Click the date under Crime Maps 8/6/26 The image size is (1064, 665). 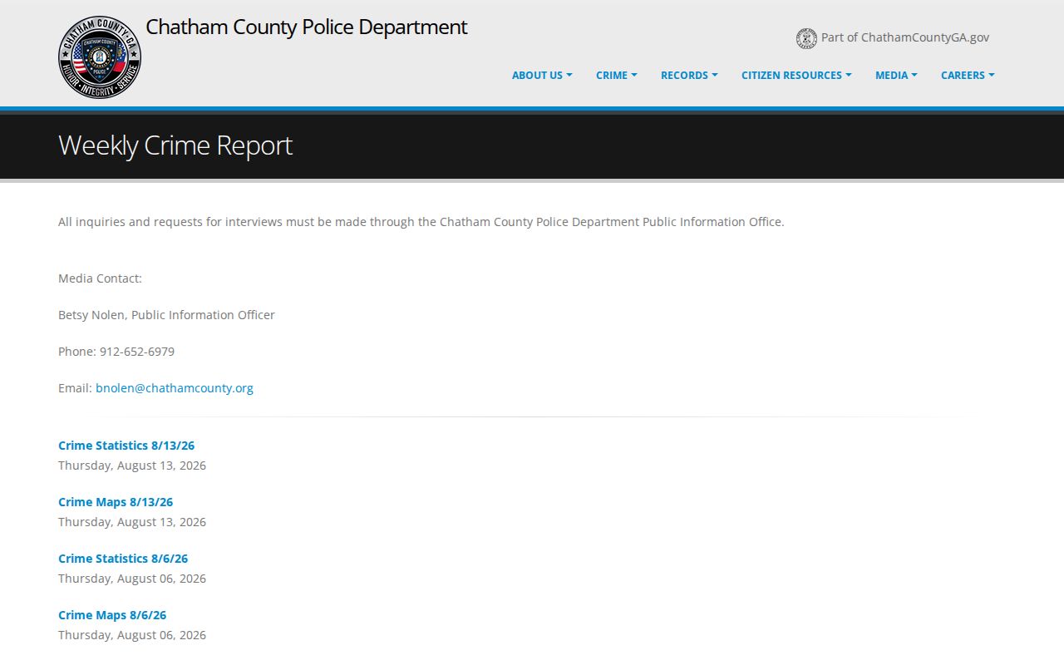click(132, 635)
